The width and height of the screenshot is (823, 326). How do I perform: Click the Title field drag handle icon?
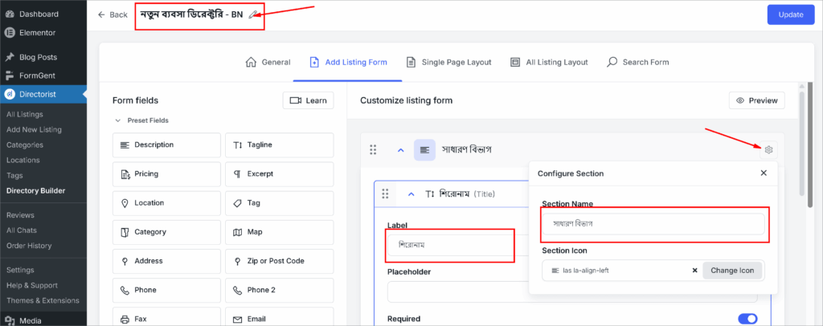385,194
